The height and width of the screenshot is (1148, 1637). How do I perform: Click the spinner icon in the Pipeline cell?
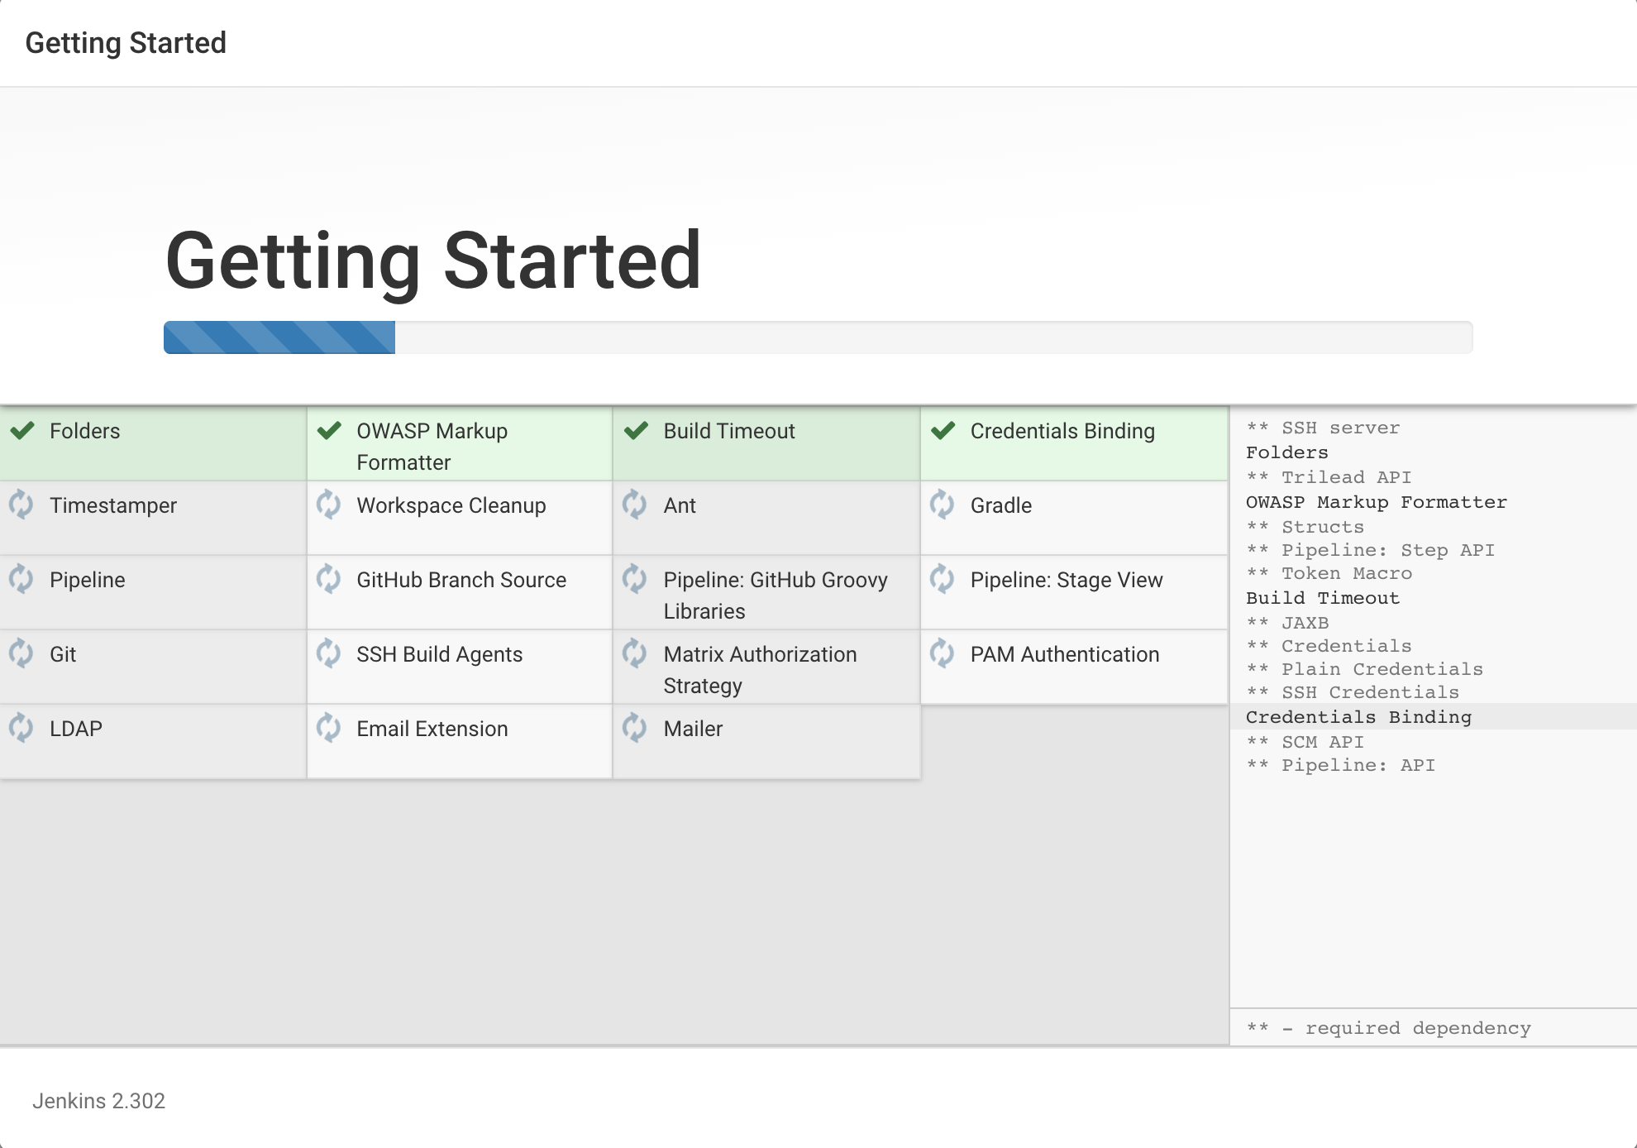coord(21,578)
